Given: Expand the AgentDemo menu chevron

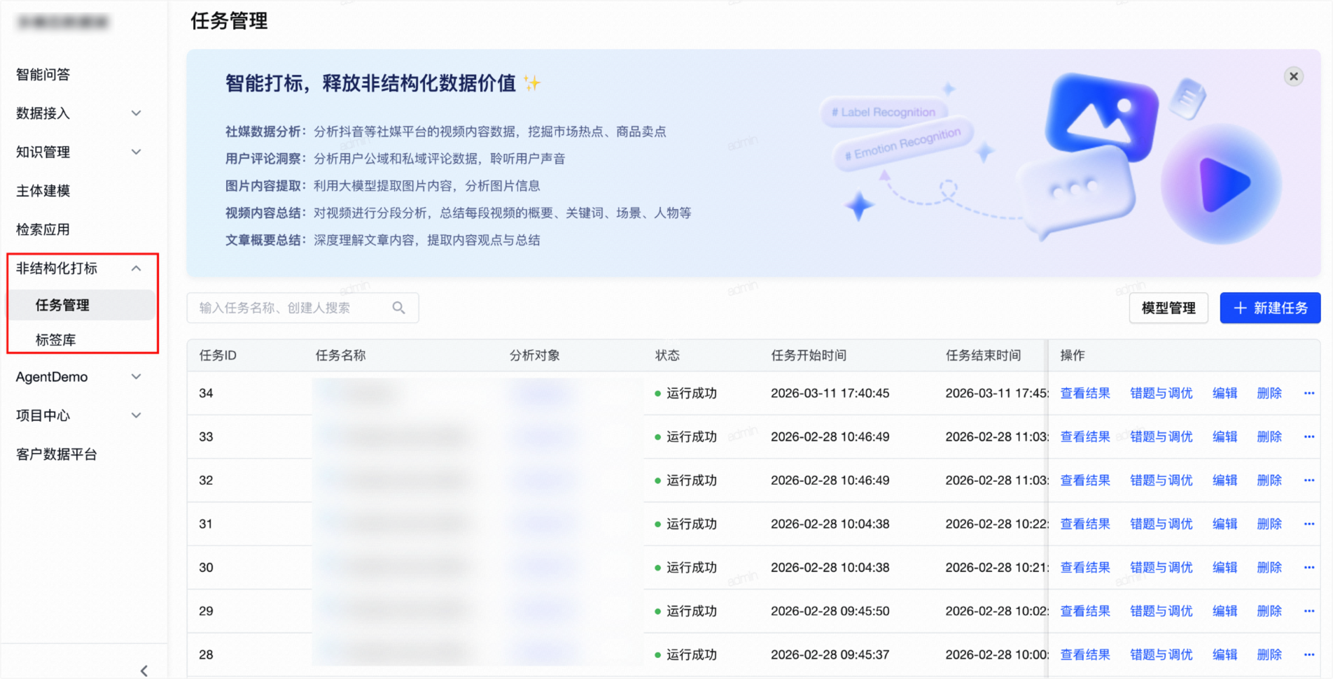Looking at the screenshot, I should tap(137, 377).
